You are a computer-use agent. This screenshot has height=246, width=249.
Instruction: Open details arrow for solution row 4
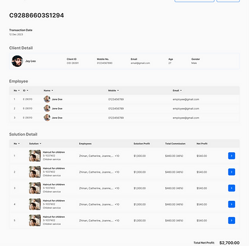(232, 204)
